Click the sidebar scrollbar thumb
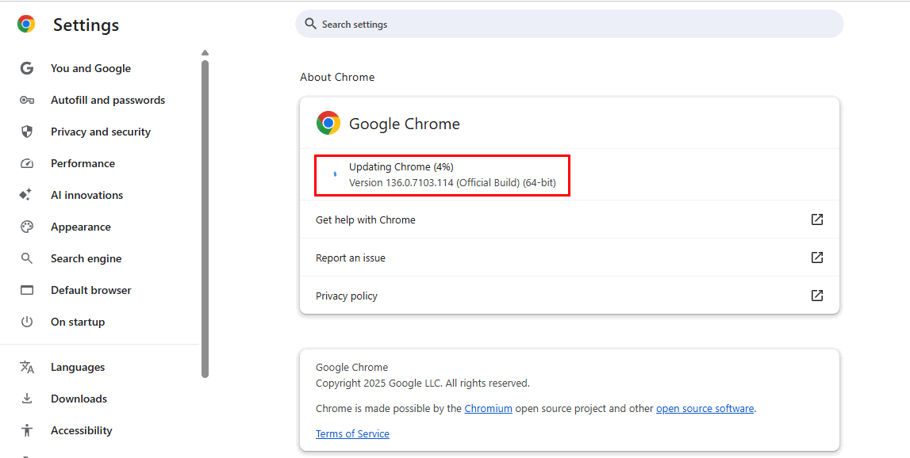Screen dimensions: 910x458 pyautogui.click(x=205, y=219)
